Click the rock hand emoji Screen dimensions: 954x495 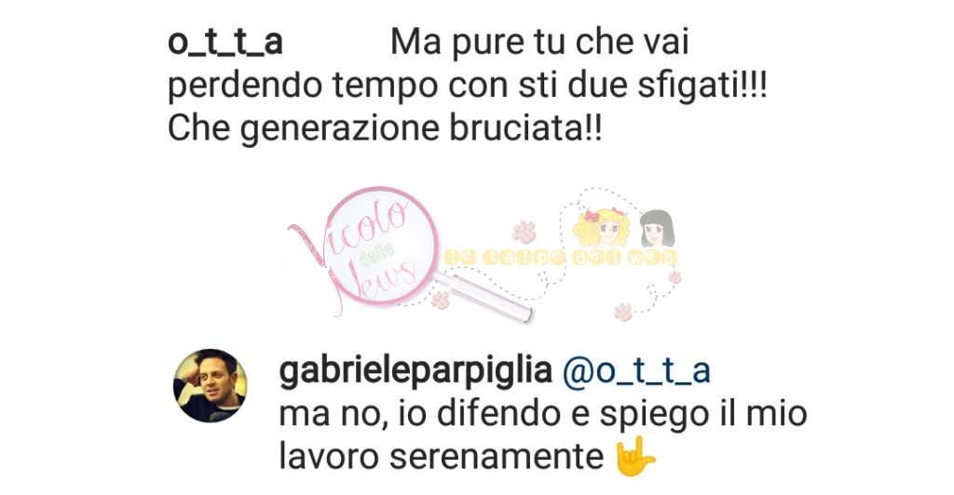(x=635, y=459)
